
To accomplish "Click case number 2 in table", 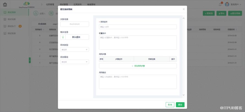I will click(x=40, y=56).
